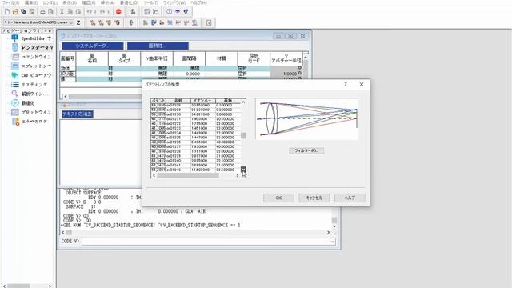
Task: Click the blue star-shaped icon in second toolbar
Action: pos(170,22)
